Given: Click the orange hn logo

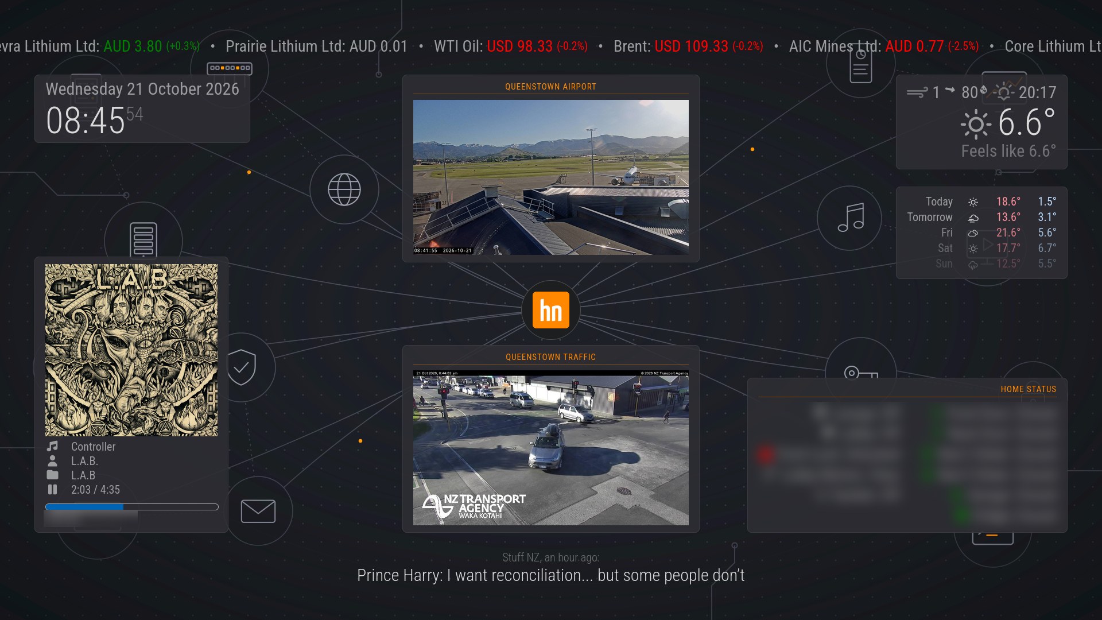Looking at the screenshot, I should [x=551, y=310].
